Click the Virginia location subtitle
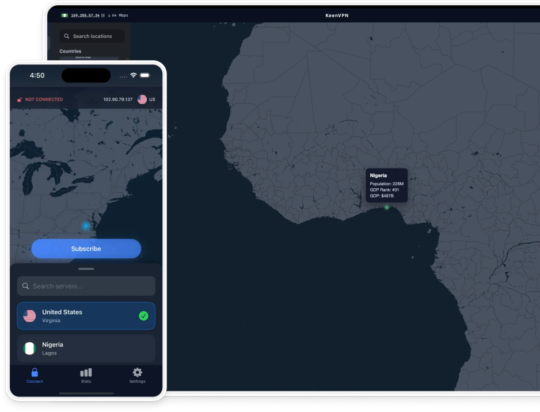The height and width of the screenshot is (412, 540). (51, 321)
